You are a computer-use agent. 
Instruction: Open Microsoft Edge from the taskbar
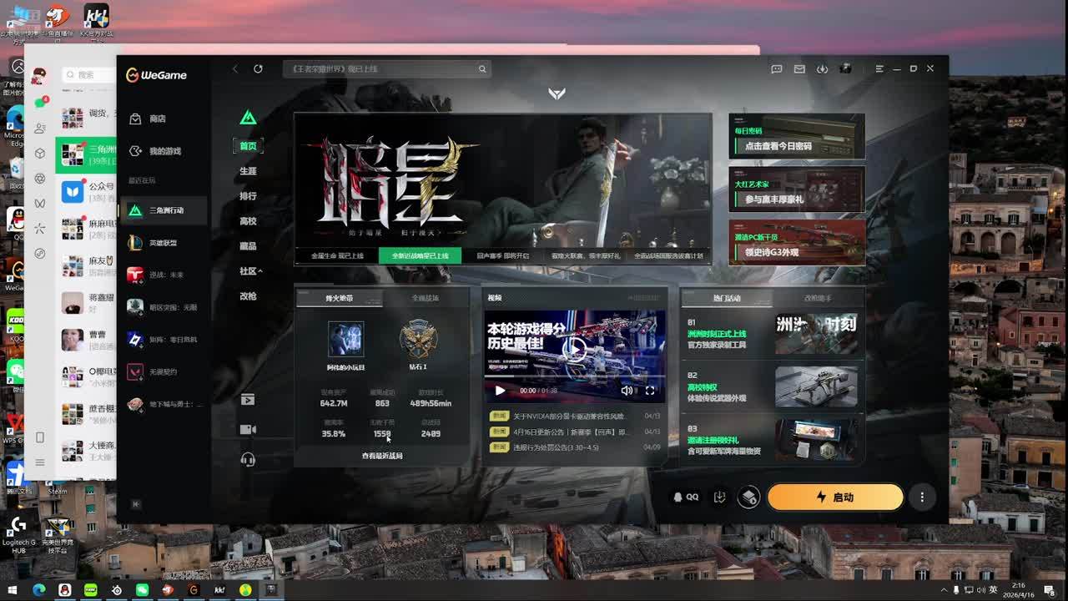click(38, 590)
